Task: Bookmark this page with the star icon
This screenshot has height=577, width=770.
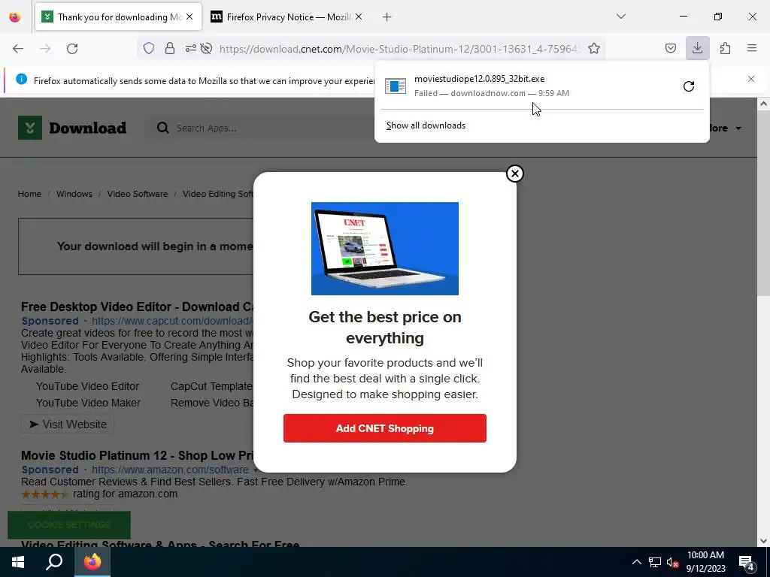Action: (x=594, y=48)
